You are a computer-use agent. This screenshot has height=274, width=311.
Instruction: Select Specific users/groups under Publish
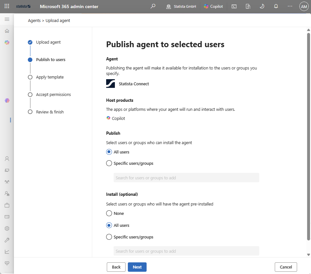[130, 163]
